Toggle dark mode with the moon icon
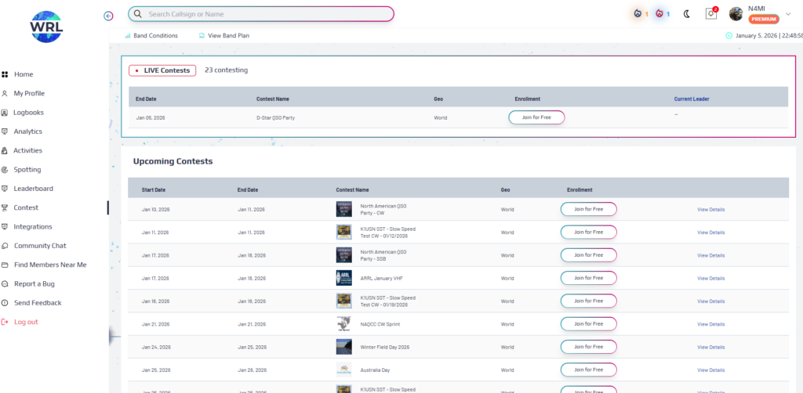 coord(687,14)
